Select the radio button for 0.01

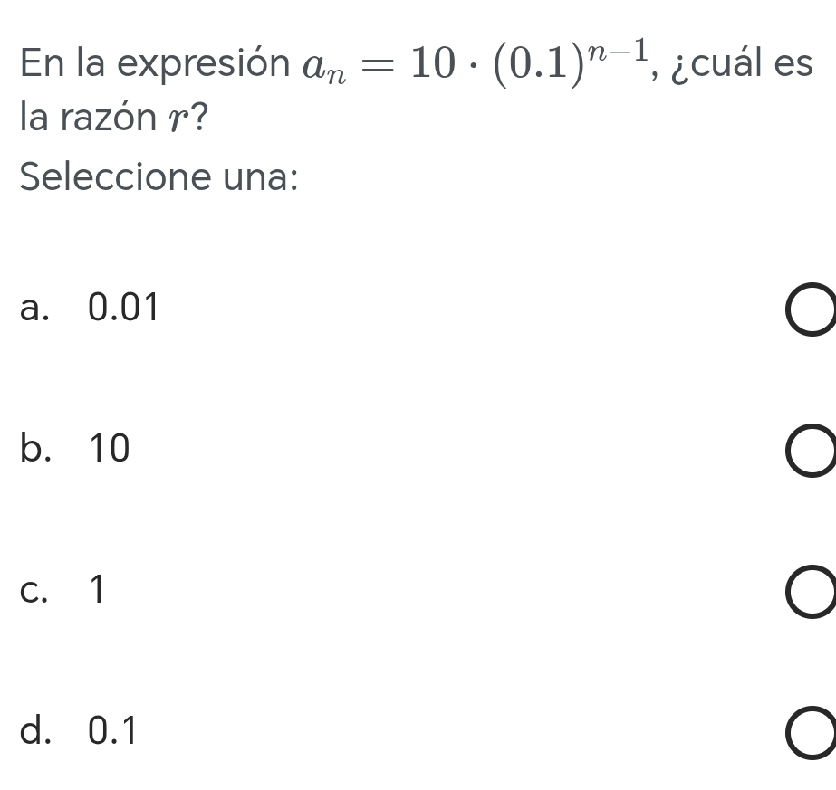(811, 310)
